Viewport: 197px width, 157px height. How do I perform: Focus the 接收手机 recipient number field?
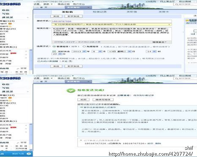point(112,21)
